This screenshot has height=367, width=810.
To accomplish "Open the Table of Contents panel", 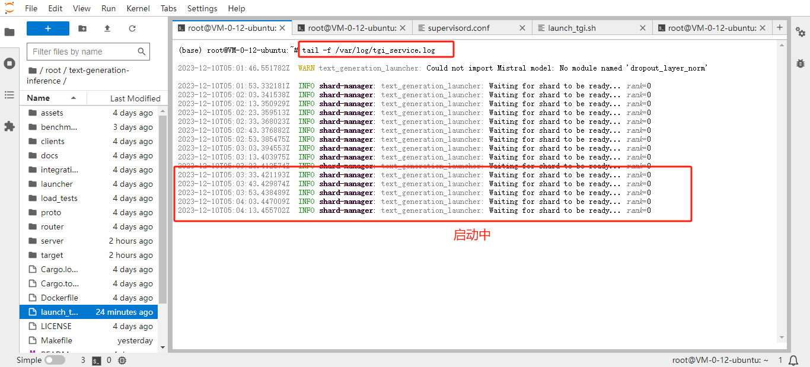I will click(9, 95).
